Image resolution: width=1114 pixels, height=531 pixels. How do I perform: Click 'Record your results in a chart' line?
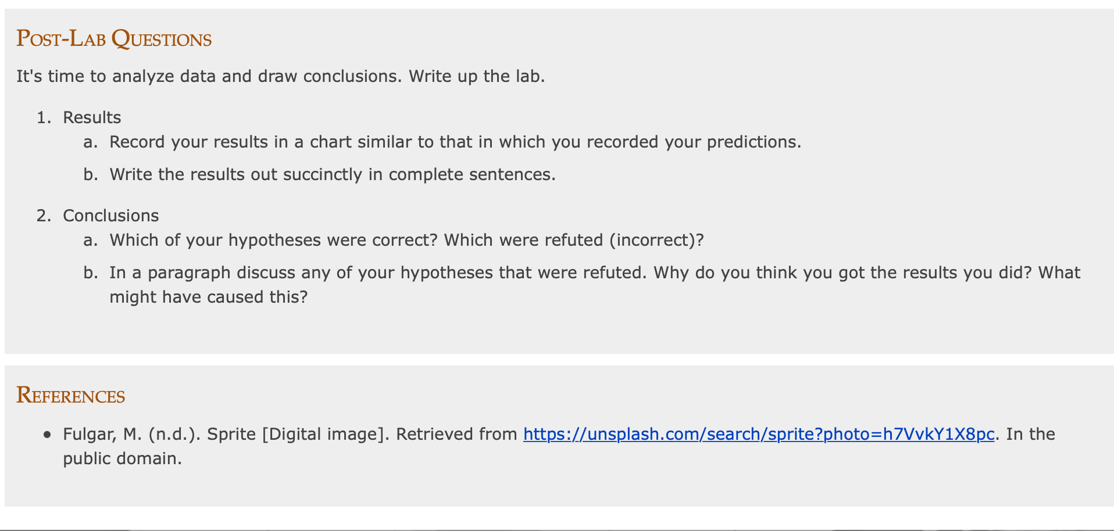coord(455,142)
